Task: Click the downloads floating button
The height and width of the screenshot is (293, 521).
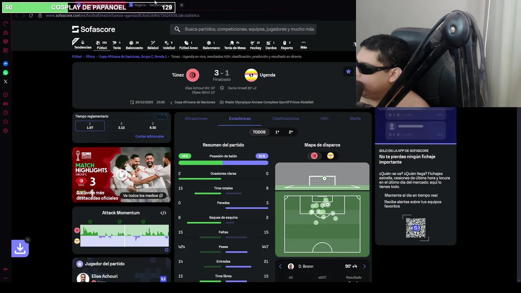Action: coord(20,248)
